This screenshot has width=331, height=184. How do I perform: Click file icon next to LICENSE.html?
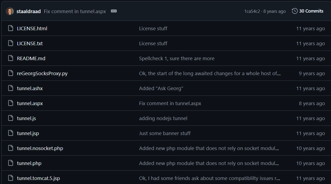click(10, 28)
